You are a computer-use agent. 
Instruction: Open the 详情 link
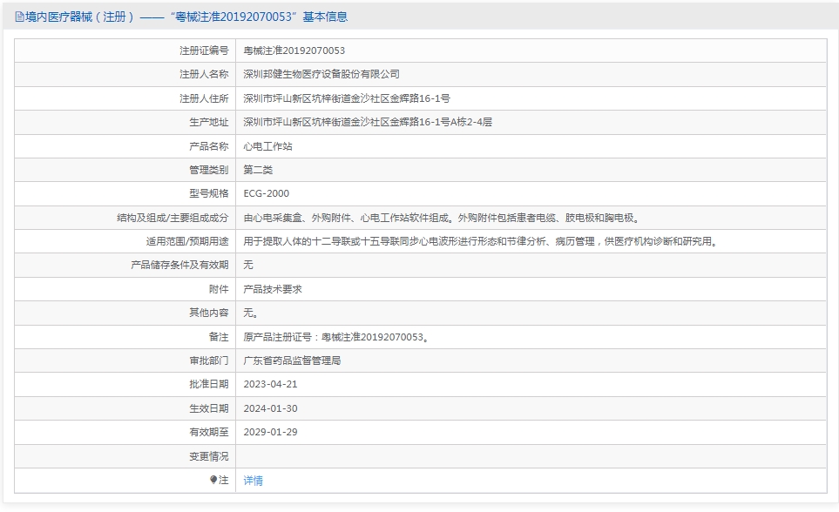[253, 481]
